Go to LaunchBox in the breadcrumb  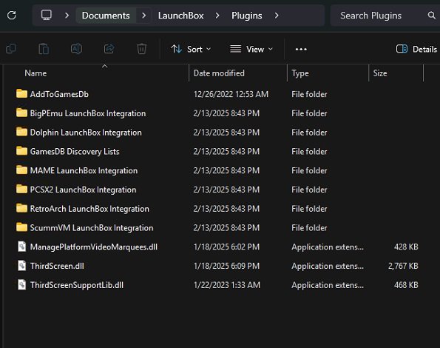tap(180, 16)
